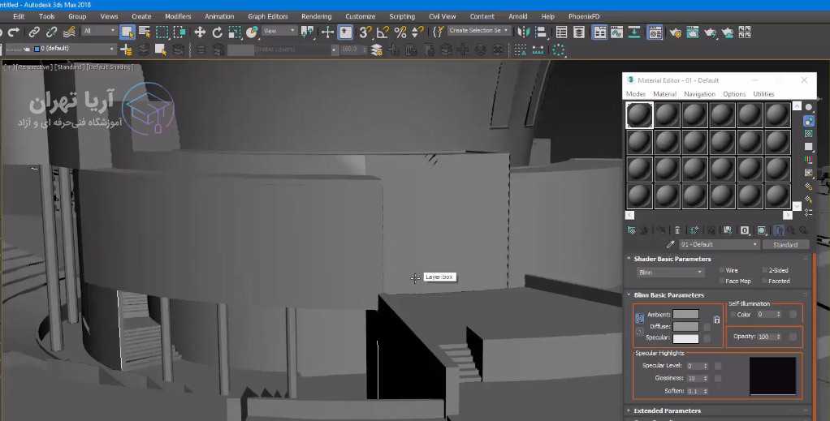Screen dimensions: 830x421
Task: Click the Standard material type button
Action: pos(785,244)
